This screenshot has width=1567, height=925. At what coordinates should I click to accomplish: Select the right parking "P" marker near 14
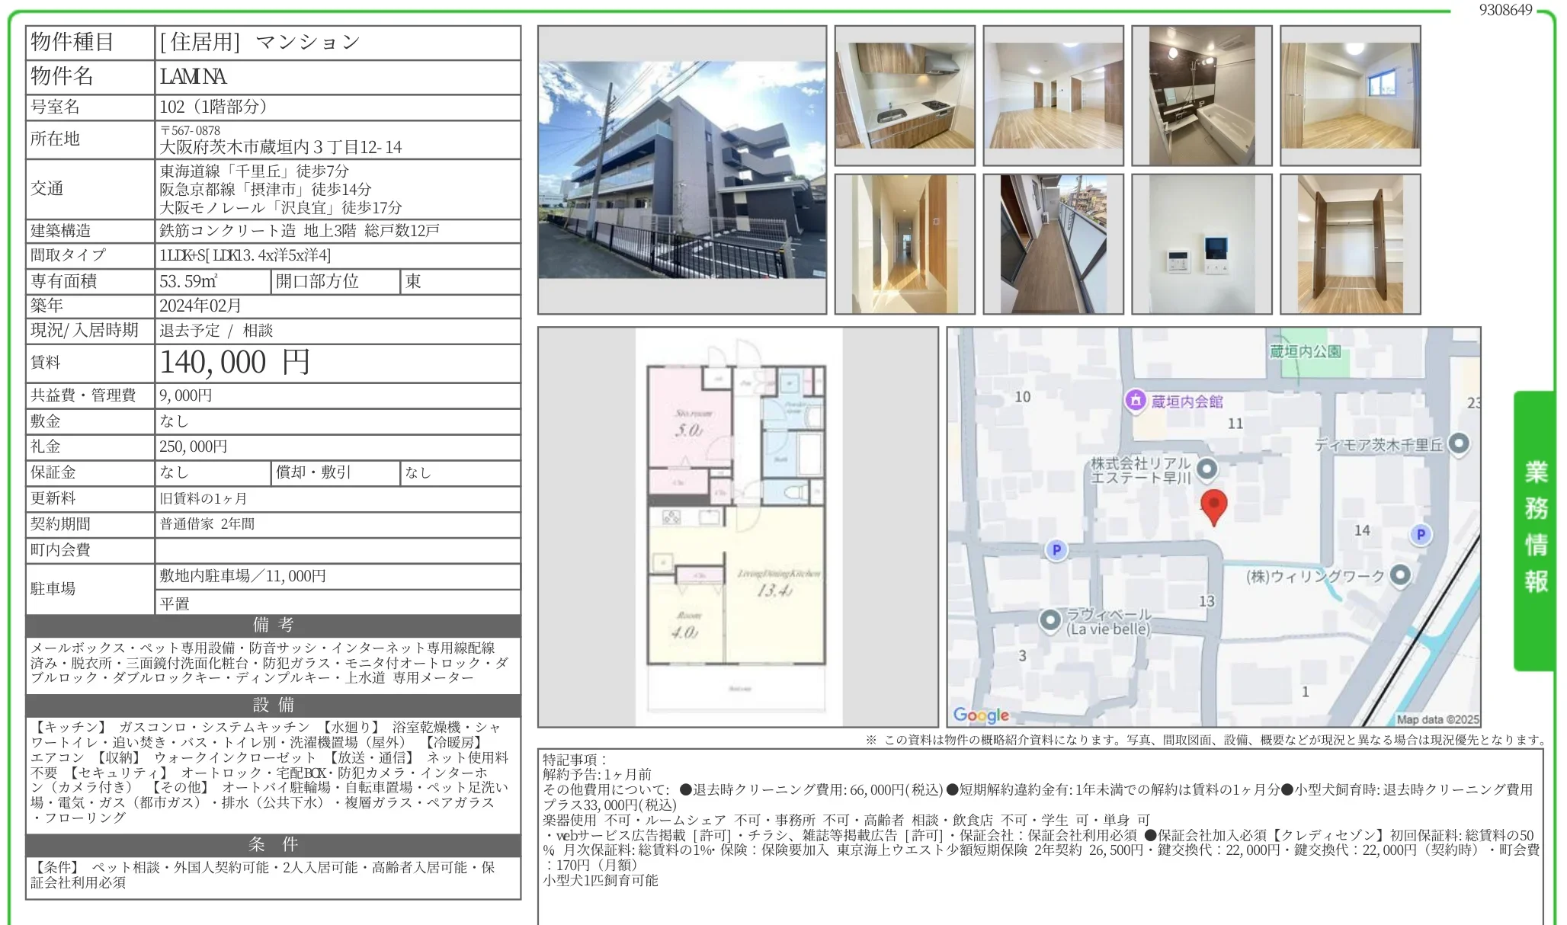pyautogui.click(x=1422, y=536)
